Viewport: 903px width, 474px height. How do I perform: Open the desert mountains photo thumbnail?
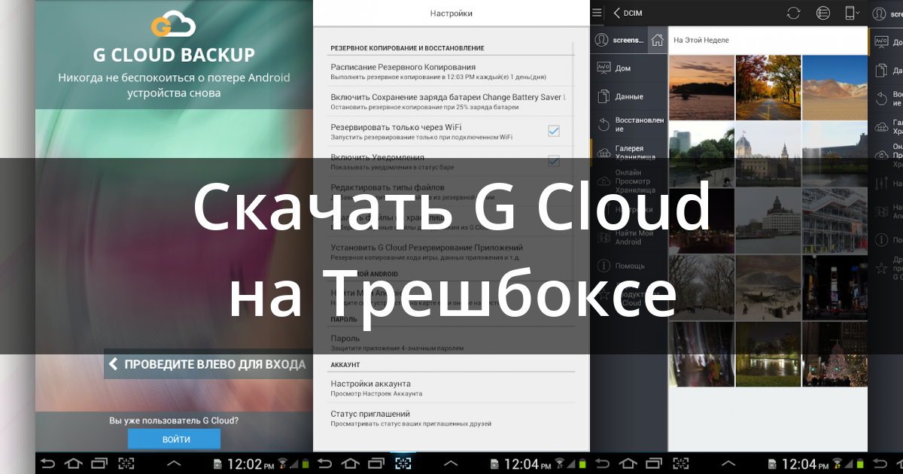[x=835, y=87]
